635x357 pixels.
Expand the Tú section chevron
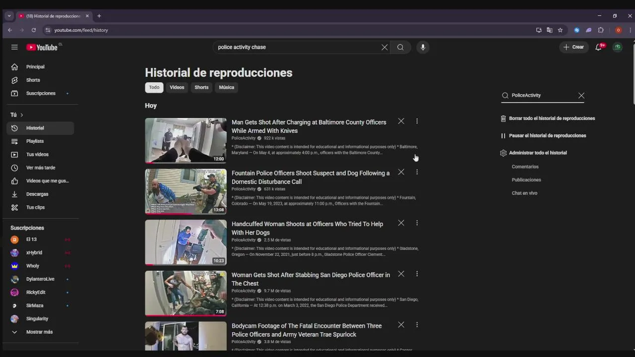pos(21,115)
